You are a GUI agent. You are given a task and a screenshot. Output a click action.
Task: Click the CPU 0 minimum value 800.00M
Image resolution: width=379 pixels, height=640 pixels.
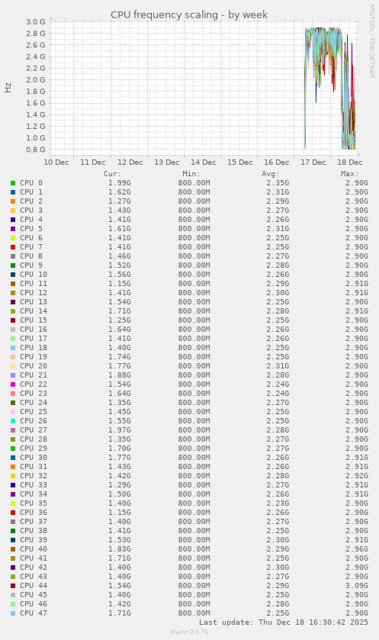point(194,183)
